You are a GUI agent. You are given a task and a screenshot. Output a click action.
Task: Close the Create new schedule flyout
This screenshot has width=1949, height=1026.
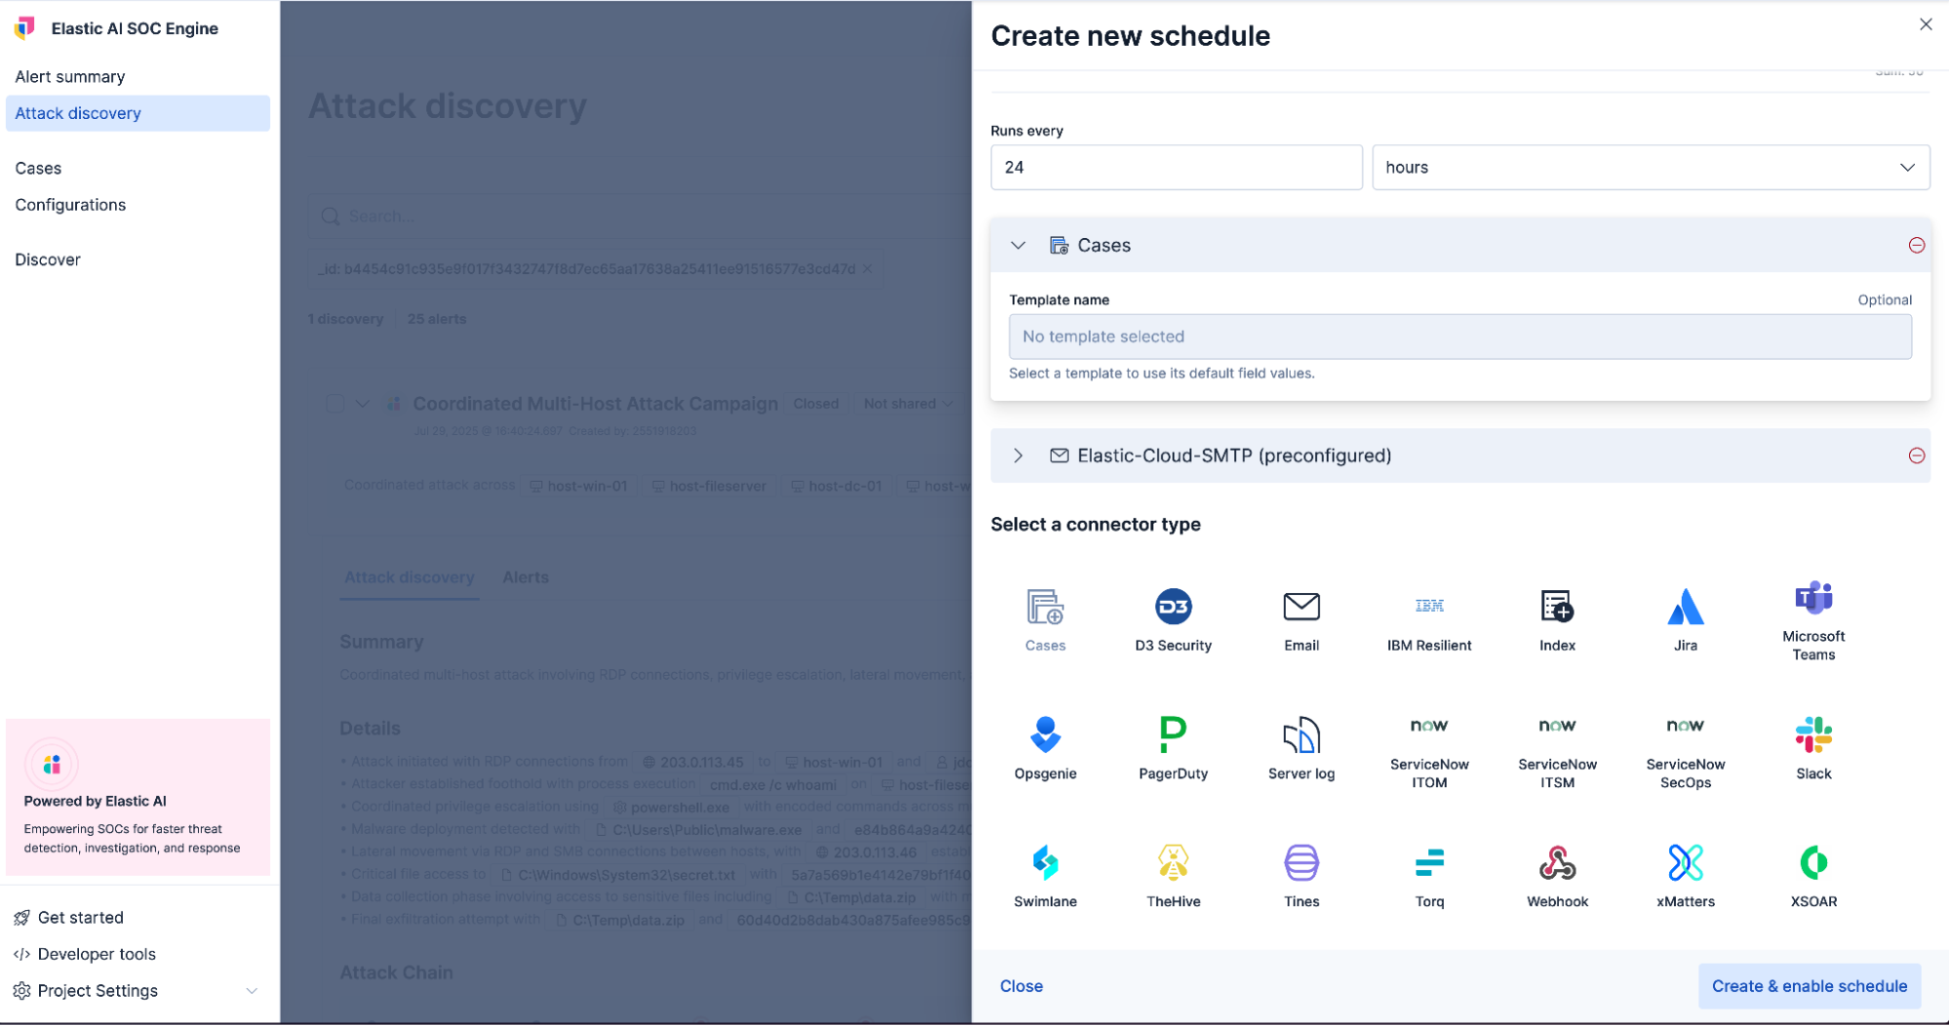coord(1925,24)
